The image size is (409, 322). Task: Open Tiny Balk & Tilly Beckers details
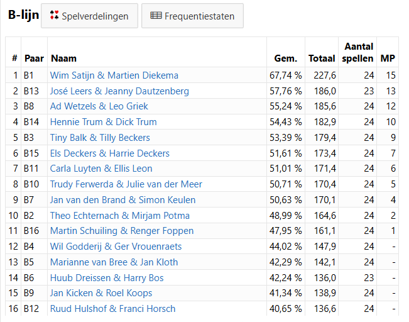point(100,138)
